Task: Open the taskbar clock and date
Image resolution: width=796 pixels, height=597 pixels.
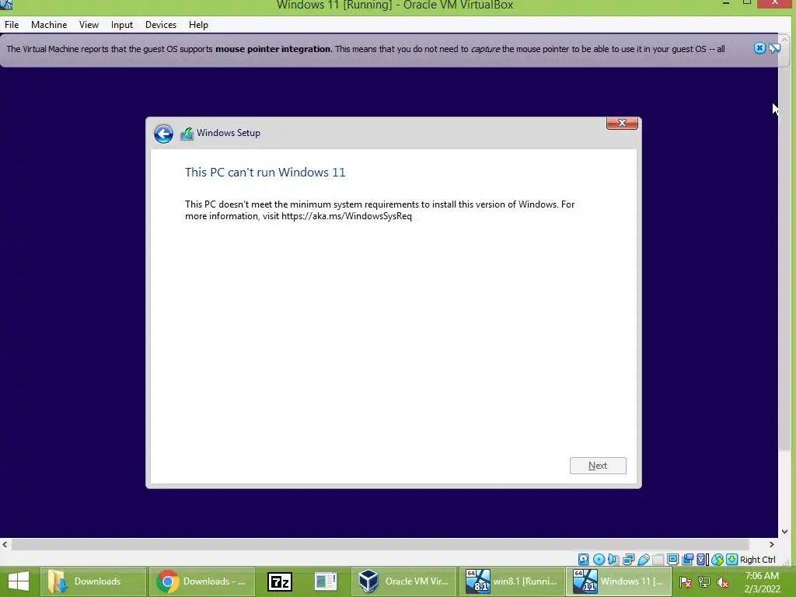Action: pos(762,581)
